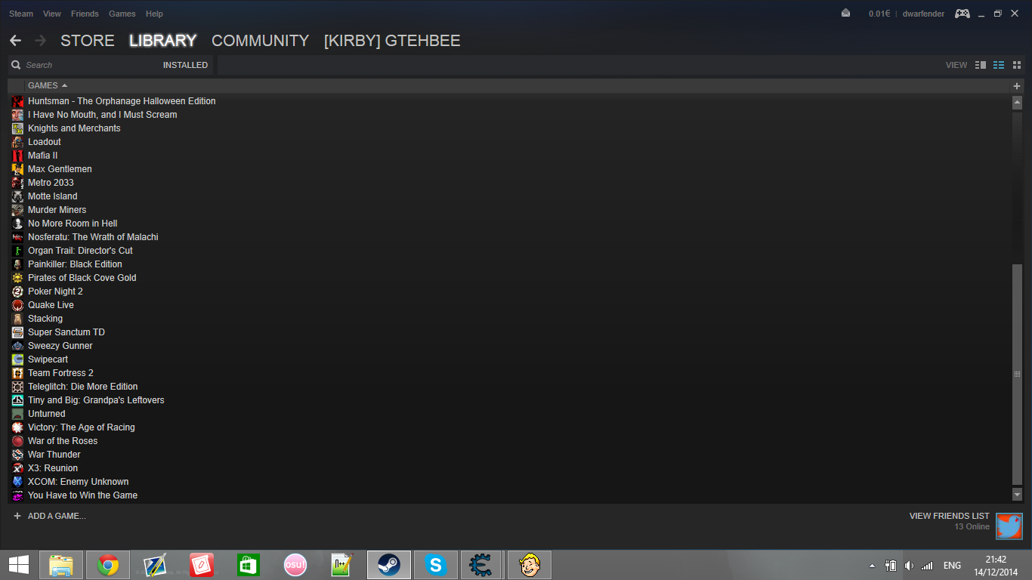Select War Thunder in the list
Viewport: 1032px width, 580px height.
click(54, 455)
